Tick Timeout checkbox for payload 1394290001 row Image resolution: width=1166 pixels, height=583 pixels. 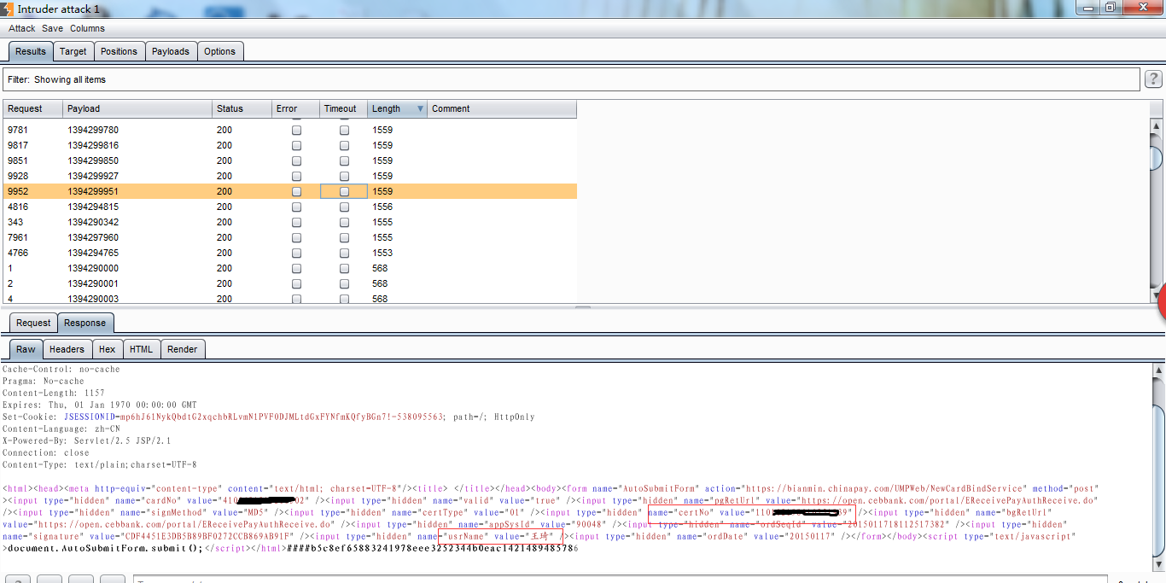point(344,284)
